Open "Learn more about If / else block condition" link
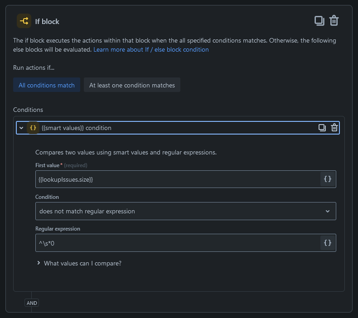Screen dimensions: 358x318 coord(151,49)
